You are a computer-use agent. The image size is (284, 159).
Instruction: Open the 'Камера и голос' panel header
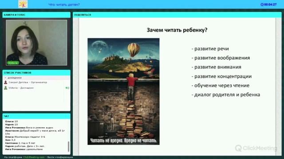36,15
